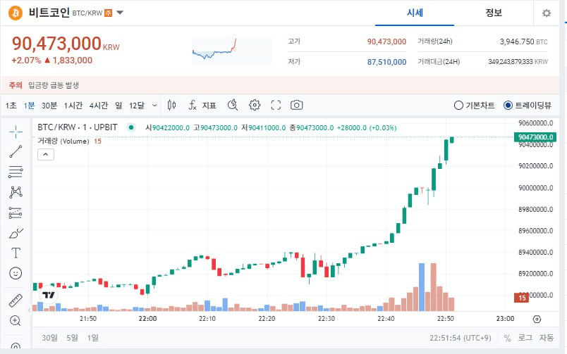The image size is (567, 354).
Task: Select the 4시간 interval
Action: 99,106
